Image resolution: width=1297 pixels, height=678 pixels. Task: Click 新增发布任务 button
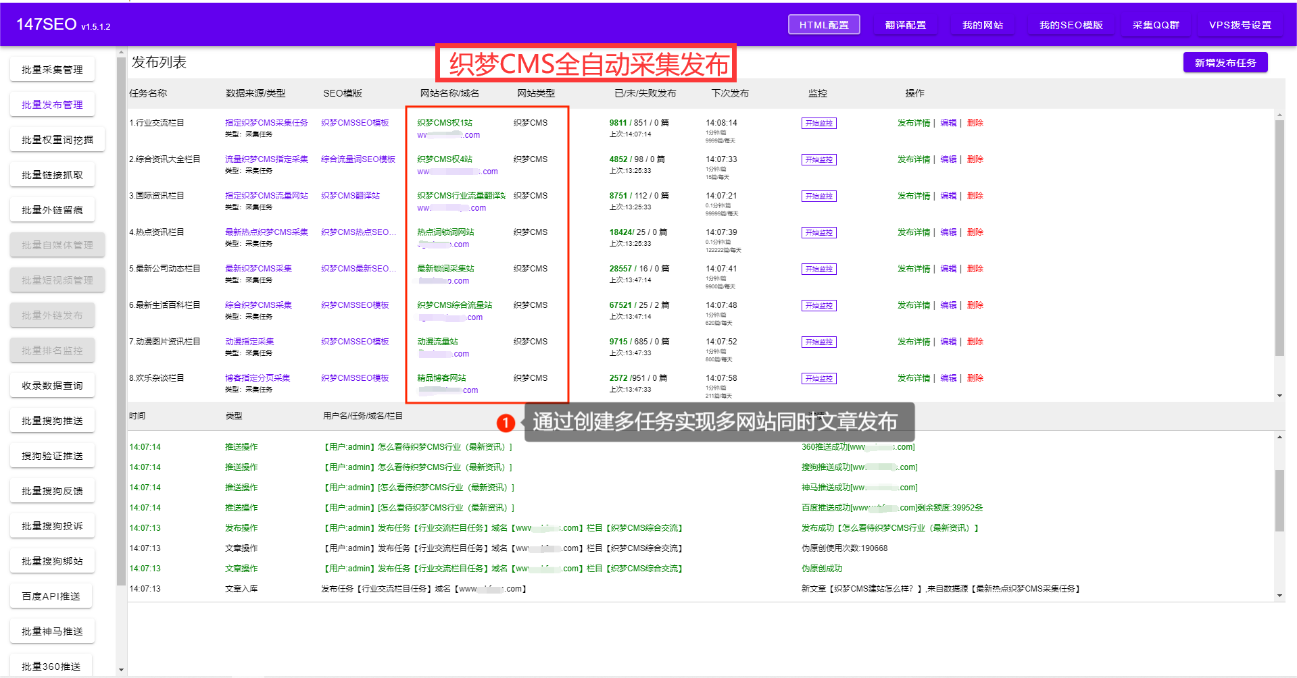click(1225, 62)
